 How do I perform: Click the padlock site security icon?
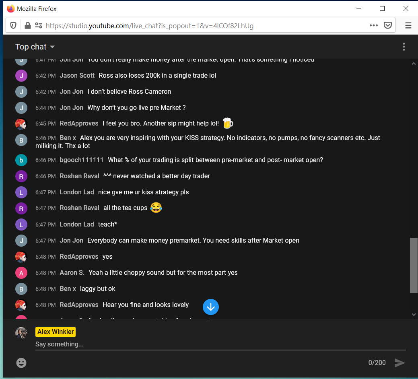pyautogui.click(x=27, y=25)
